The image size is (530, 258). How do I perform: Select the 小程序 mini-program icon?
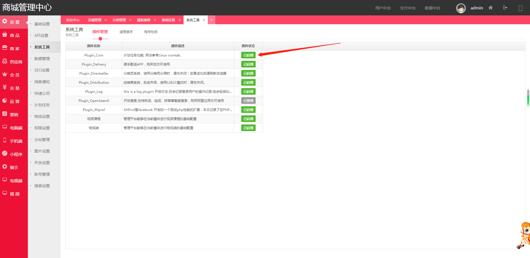pyautogui.click(x=5, y=153)
